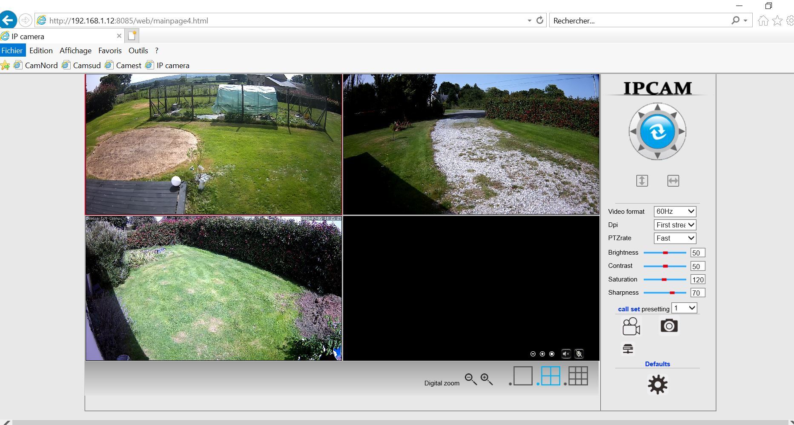Switch to single camera view layout
Viewport: 794px width, 425px height.
point(523,376)
